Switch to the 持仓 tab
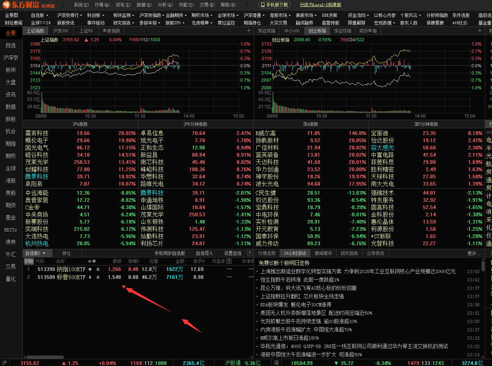Screen dimensions: 492x366 (66, 253)
